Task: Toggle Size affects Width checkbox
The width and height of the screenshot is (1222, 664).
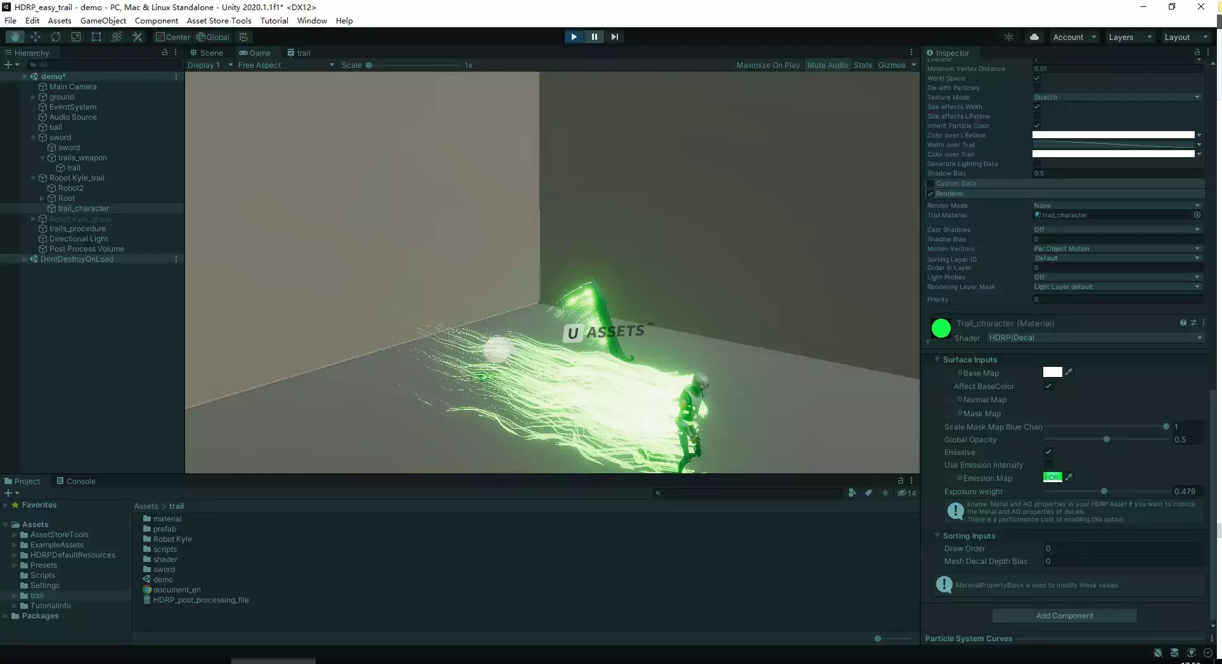Action: pos(1037,107)
